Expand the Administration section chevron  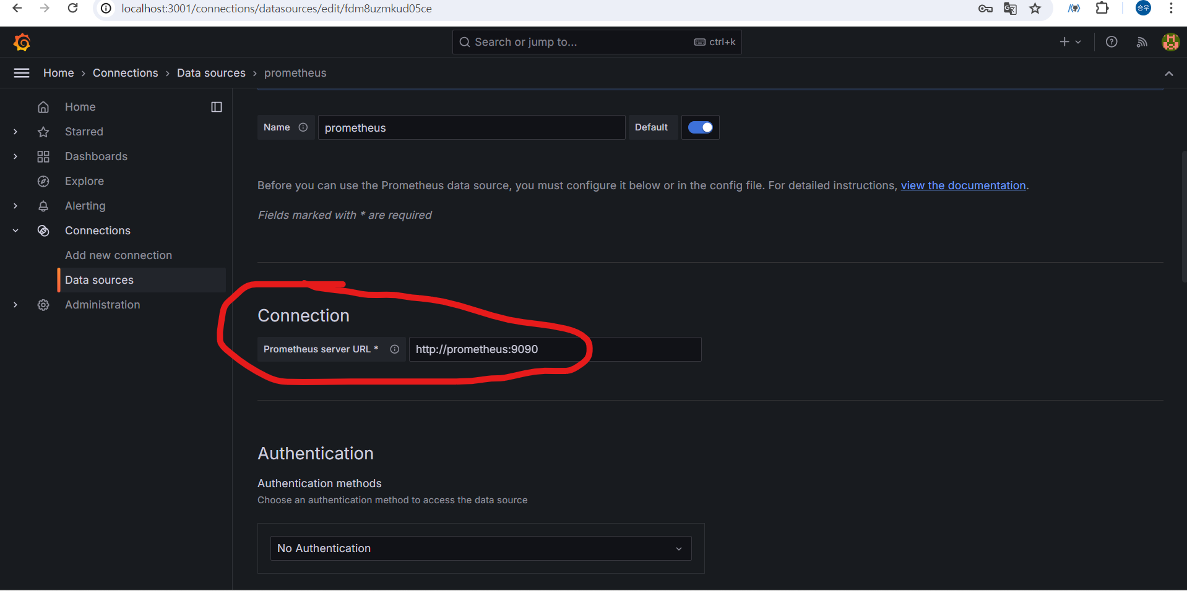pyautogui.click(x=15, y=305)
